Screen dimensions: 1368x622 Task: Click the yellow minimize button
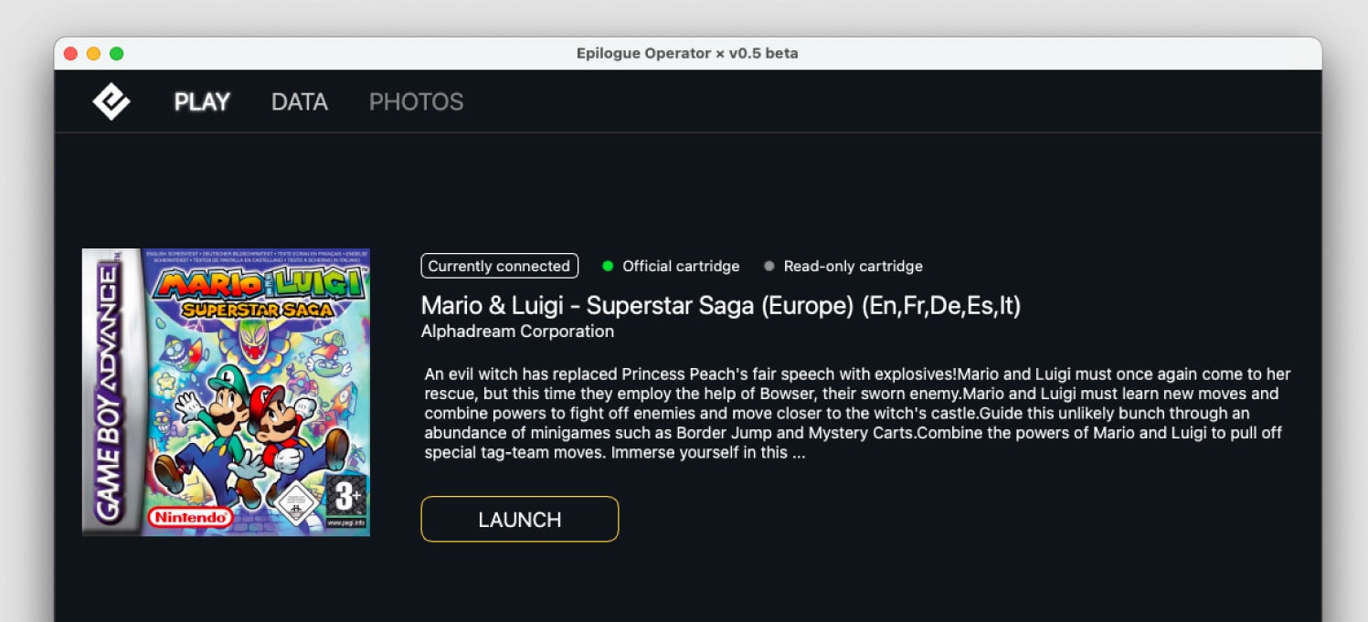pyautogui.click(x=93, y=53)
